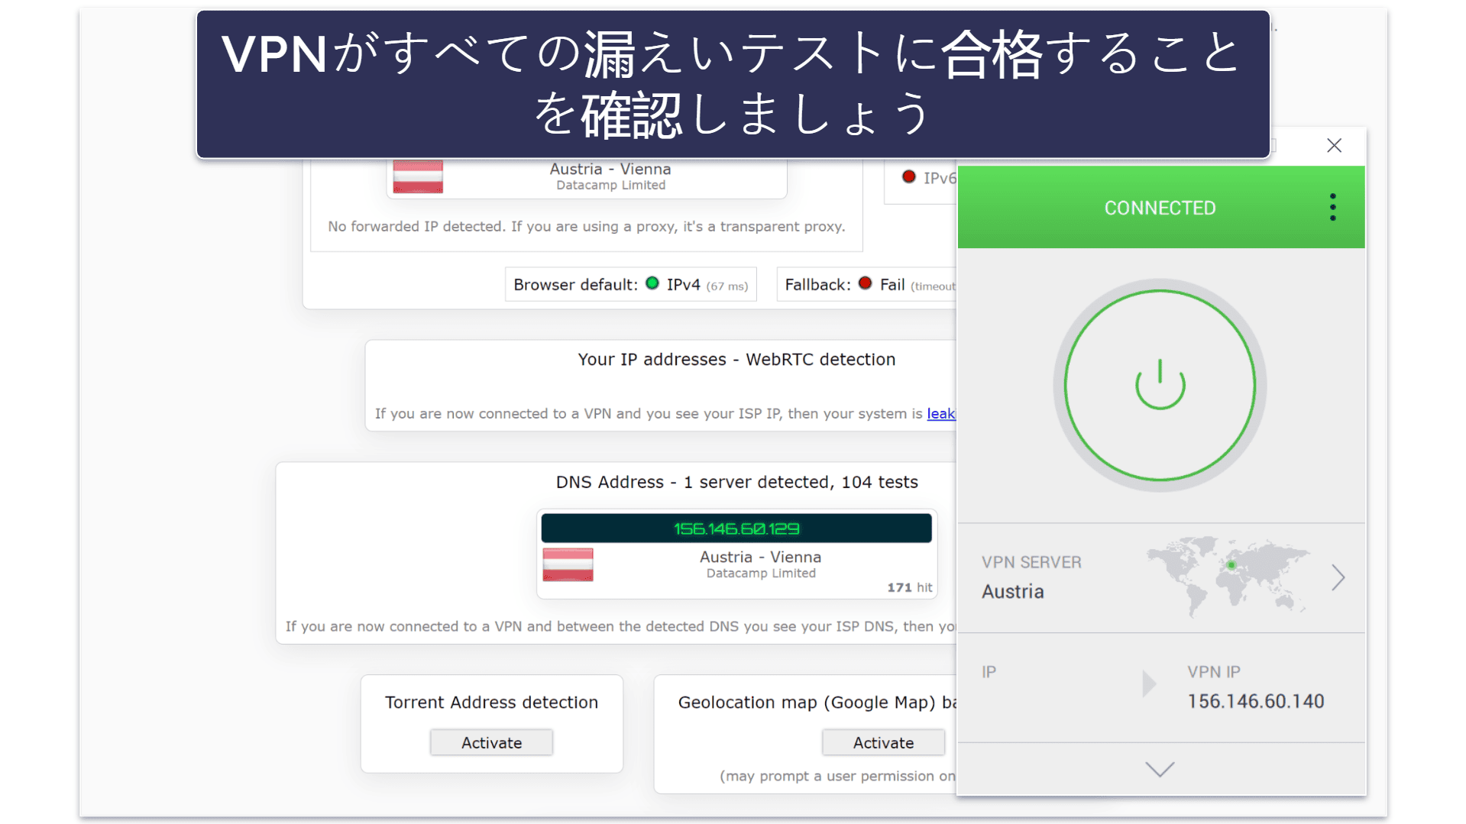
Task: Click the CONNECTED status label
Action: pos(1160,208)
